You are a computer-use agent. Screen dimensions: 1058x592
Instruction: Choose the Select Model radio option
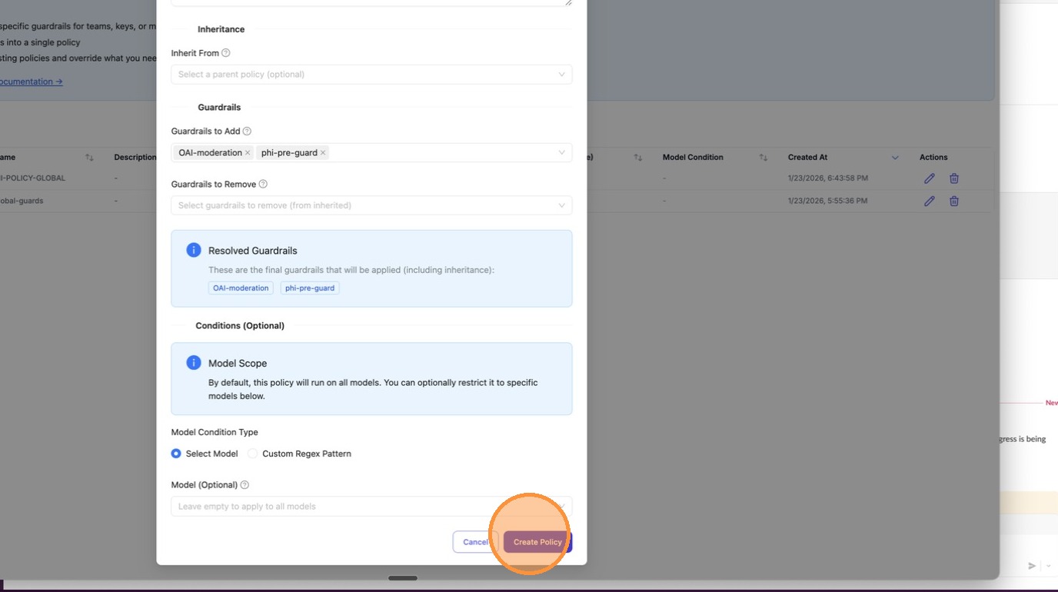pos(176,454)
